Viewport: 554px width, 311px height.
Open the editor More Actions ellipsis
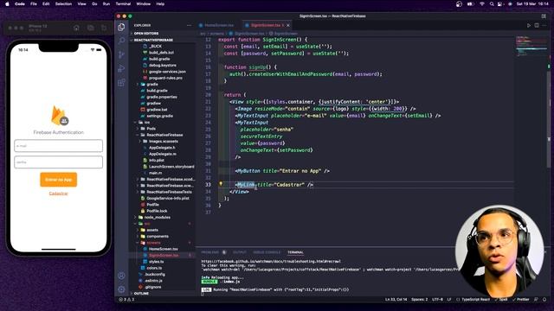click(x=544, y=25)
